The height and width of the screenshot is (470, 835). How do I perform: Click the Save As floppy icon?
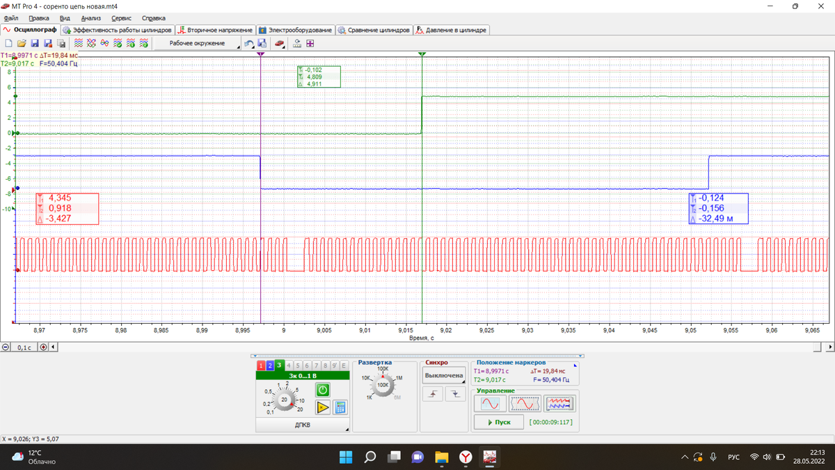point(48,43)
